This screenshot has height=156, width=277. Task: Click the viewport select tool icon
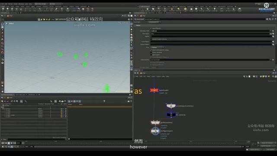coord(2,24)
